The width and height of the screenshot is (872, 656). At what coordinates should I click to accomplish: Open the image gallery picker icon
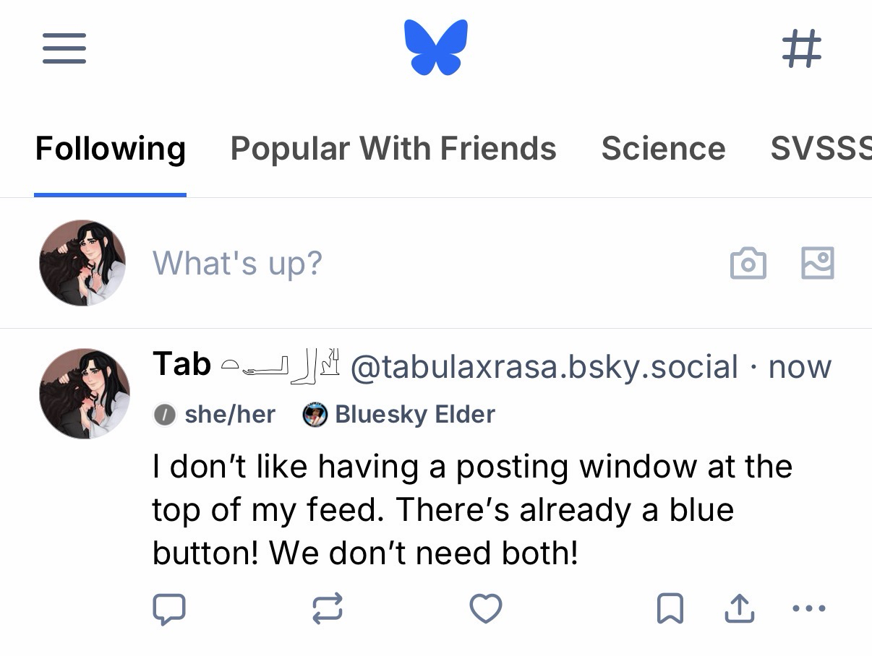click(x=818, y=262)
